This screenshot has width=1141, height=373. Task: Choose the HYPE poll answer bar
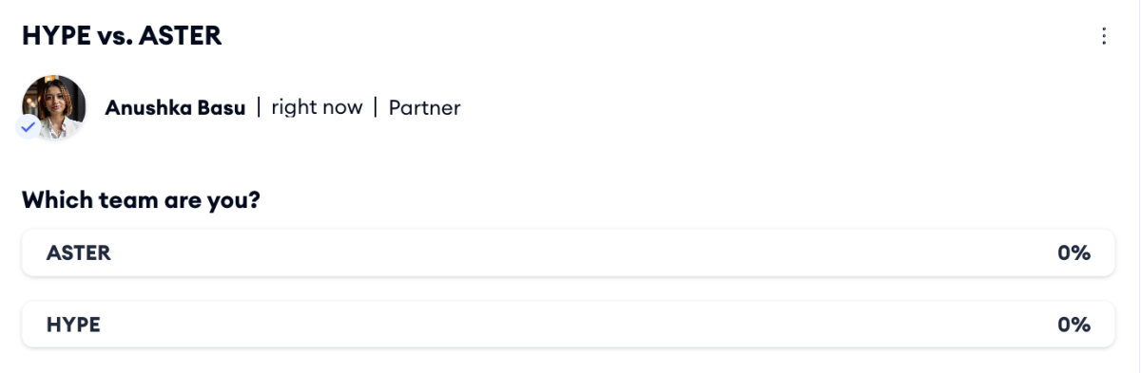click(568, 325)
